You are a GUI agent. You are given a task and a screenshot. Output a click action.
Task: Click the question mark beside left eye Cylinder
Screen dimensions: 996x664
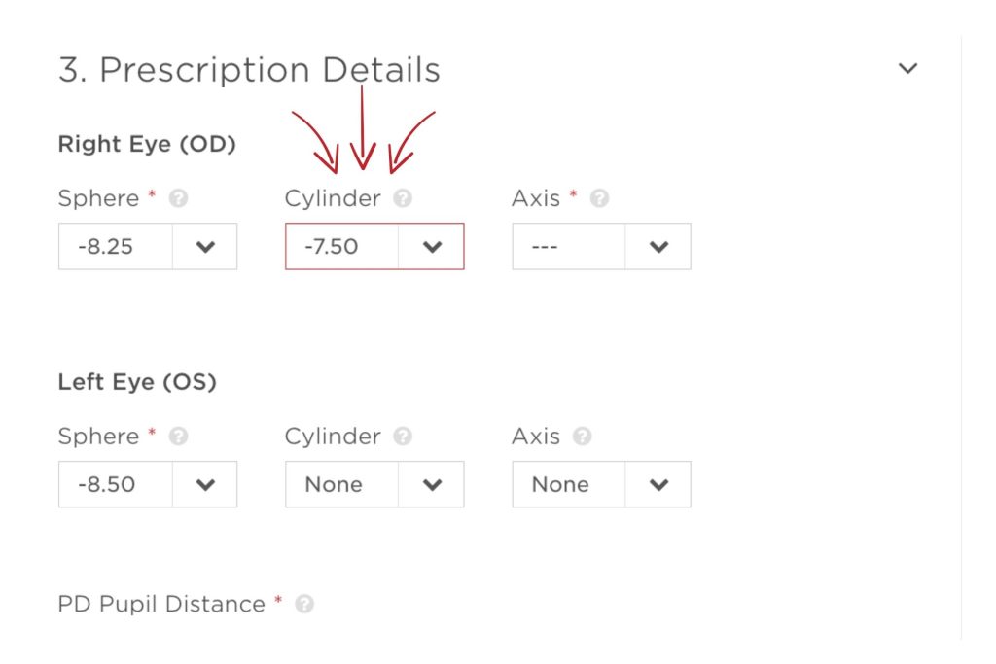click(x=405, y=436)
